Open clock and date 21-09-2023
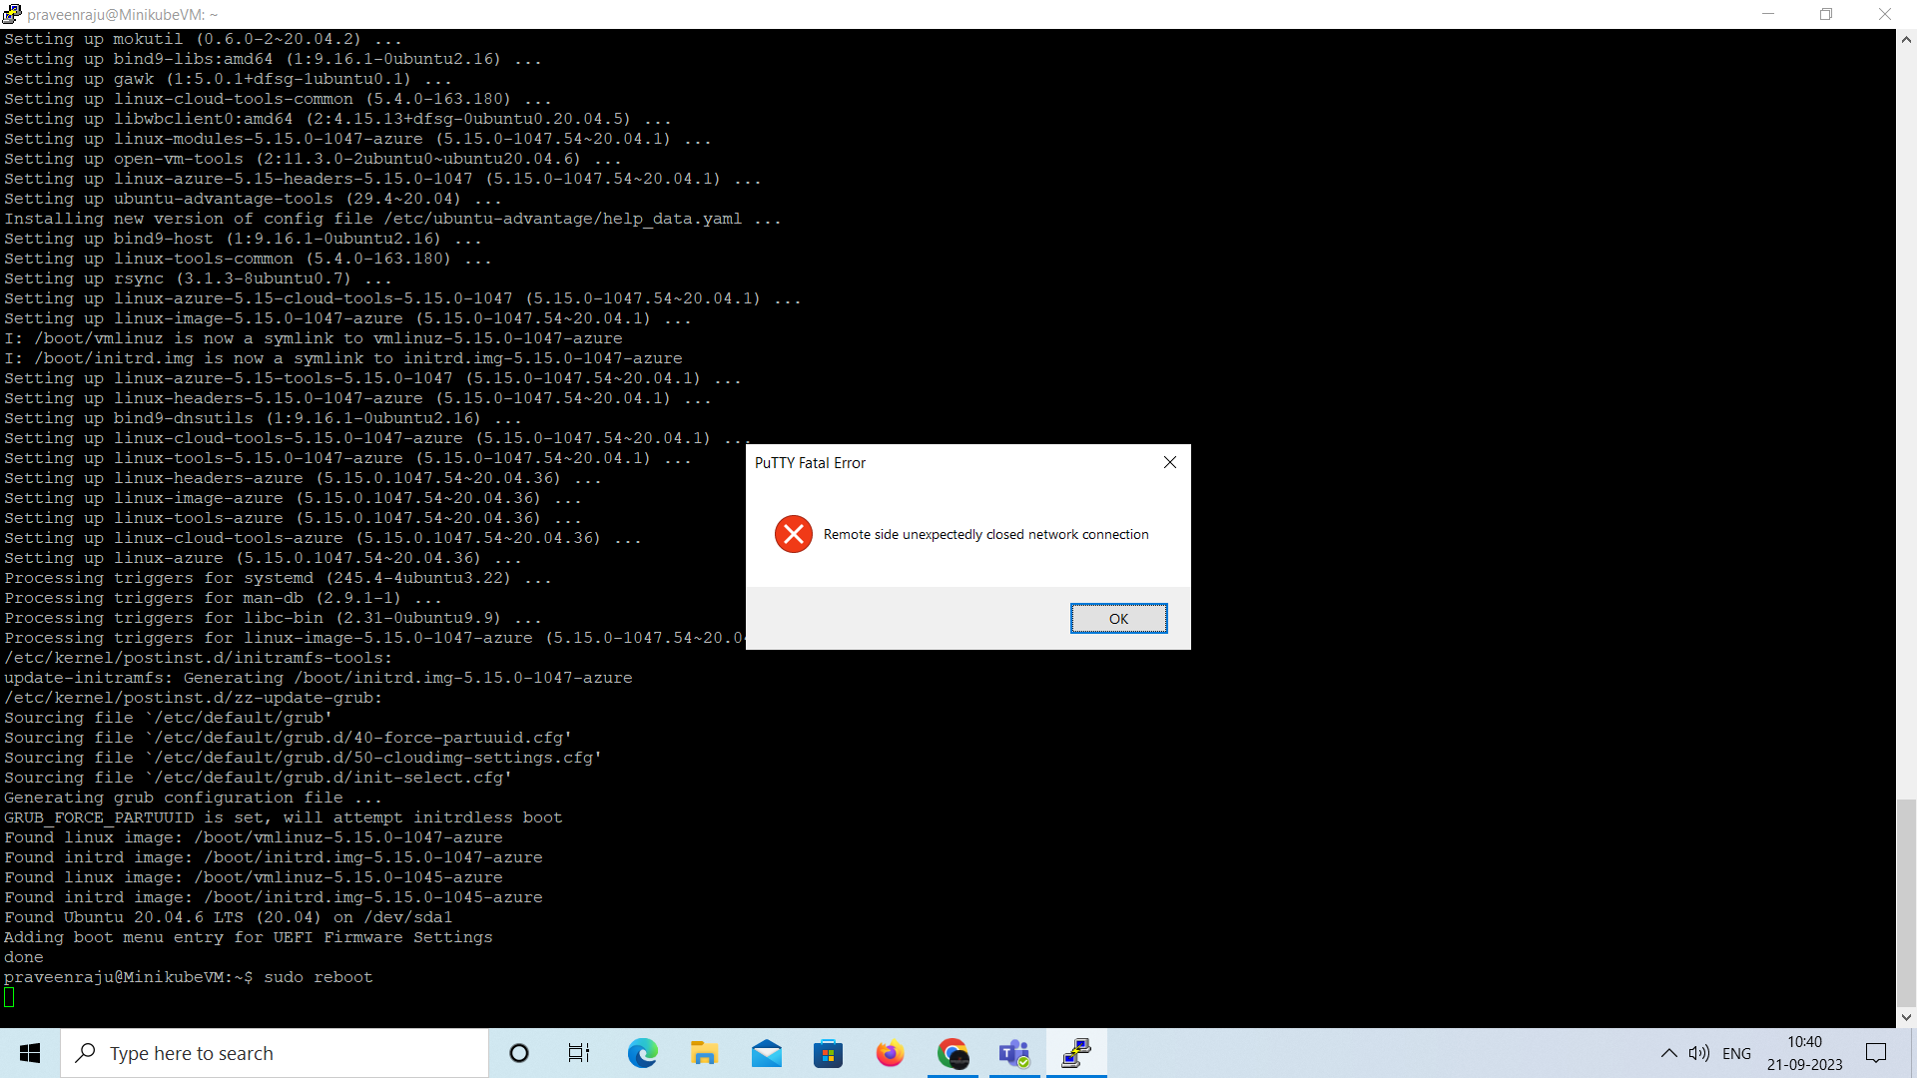The height and width of the screenshot is (1078, 1917). click(x=1804, y=1053)
